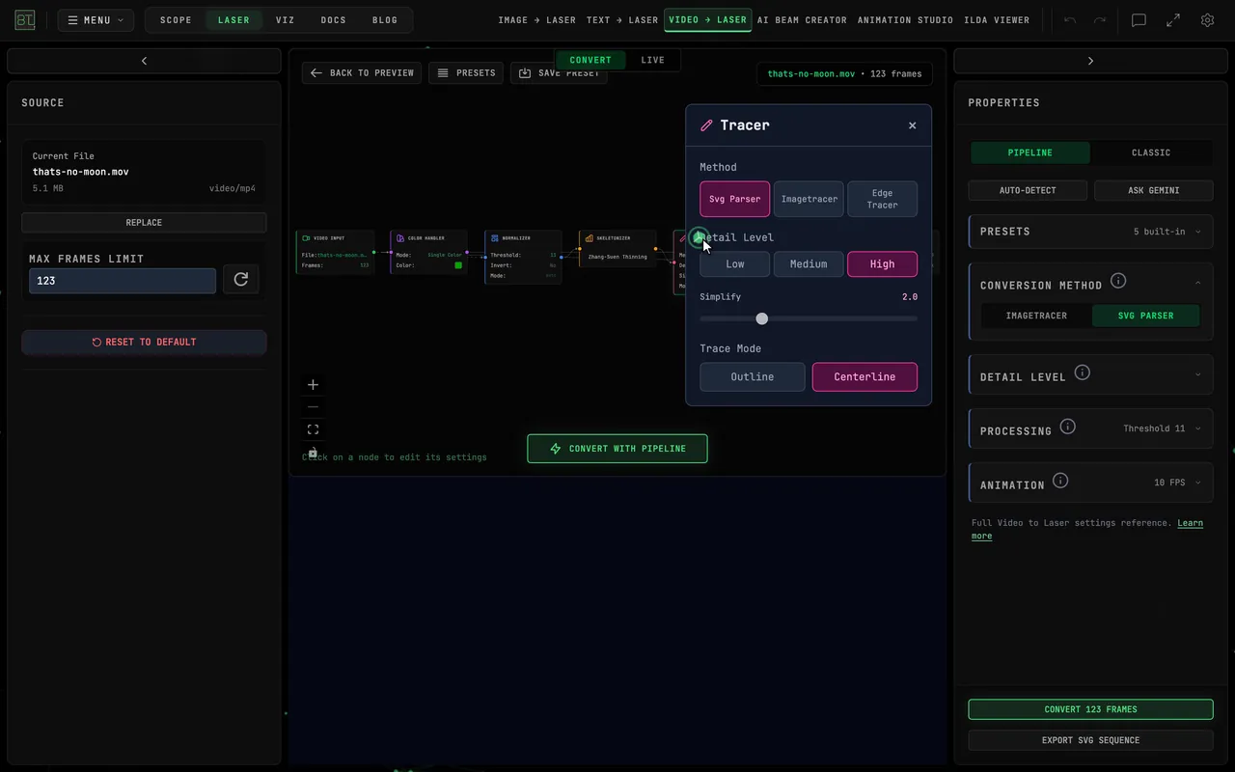The width and height of the screenshot is (1235, 772).
Task: Click the reset icon beside max frames
Action: coord(241,280)
